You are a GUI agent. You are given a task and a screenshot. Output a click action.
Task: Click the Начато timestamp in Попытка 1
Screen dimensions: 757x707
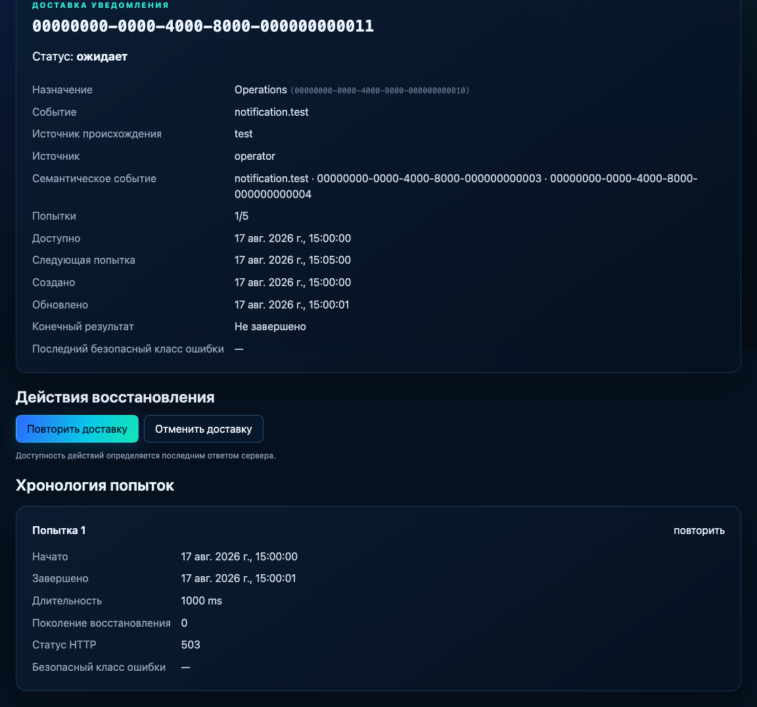click(x=239, y=556)
